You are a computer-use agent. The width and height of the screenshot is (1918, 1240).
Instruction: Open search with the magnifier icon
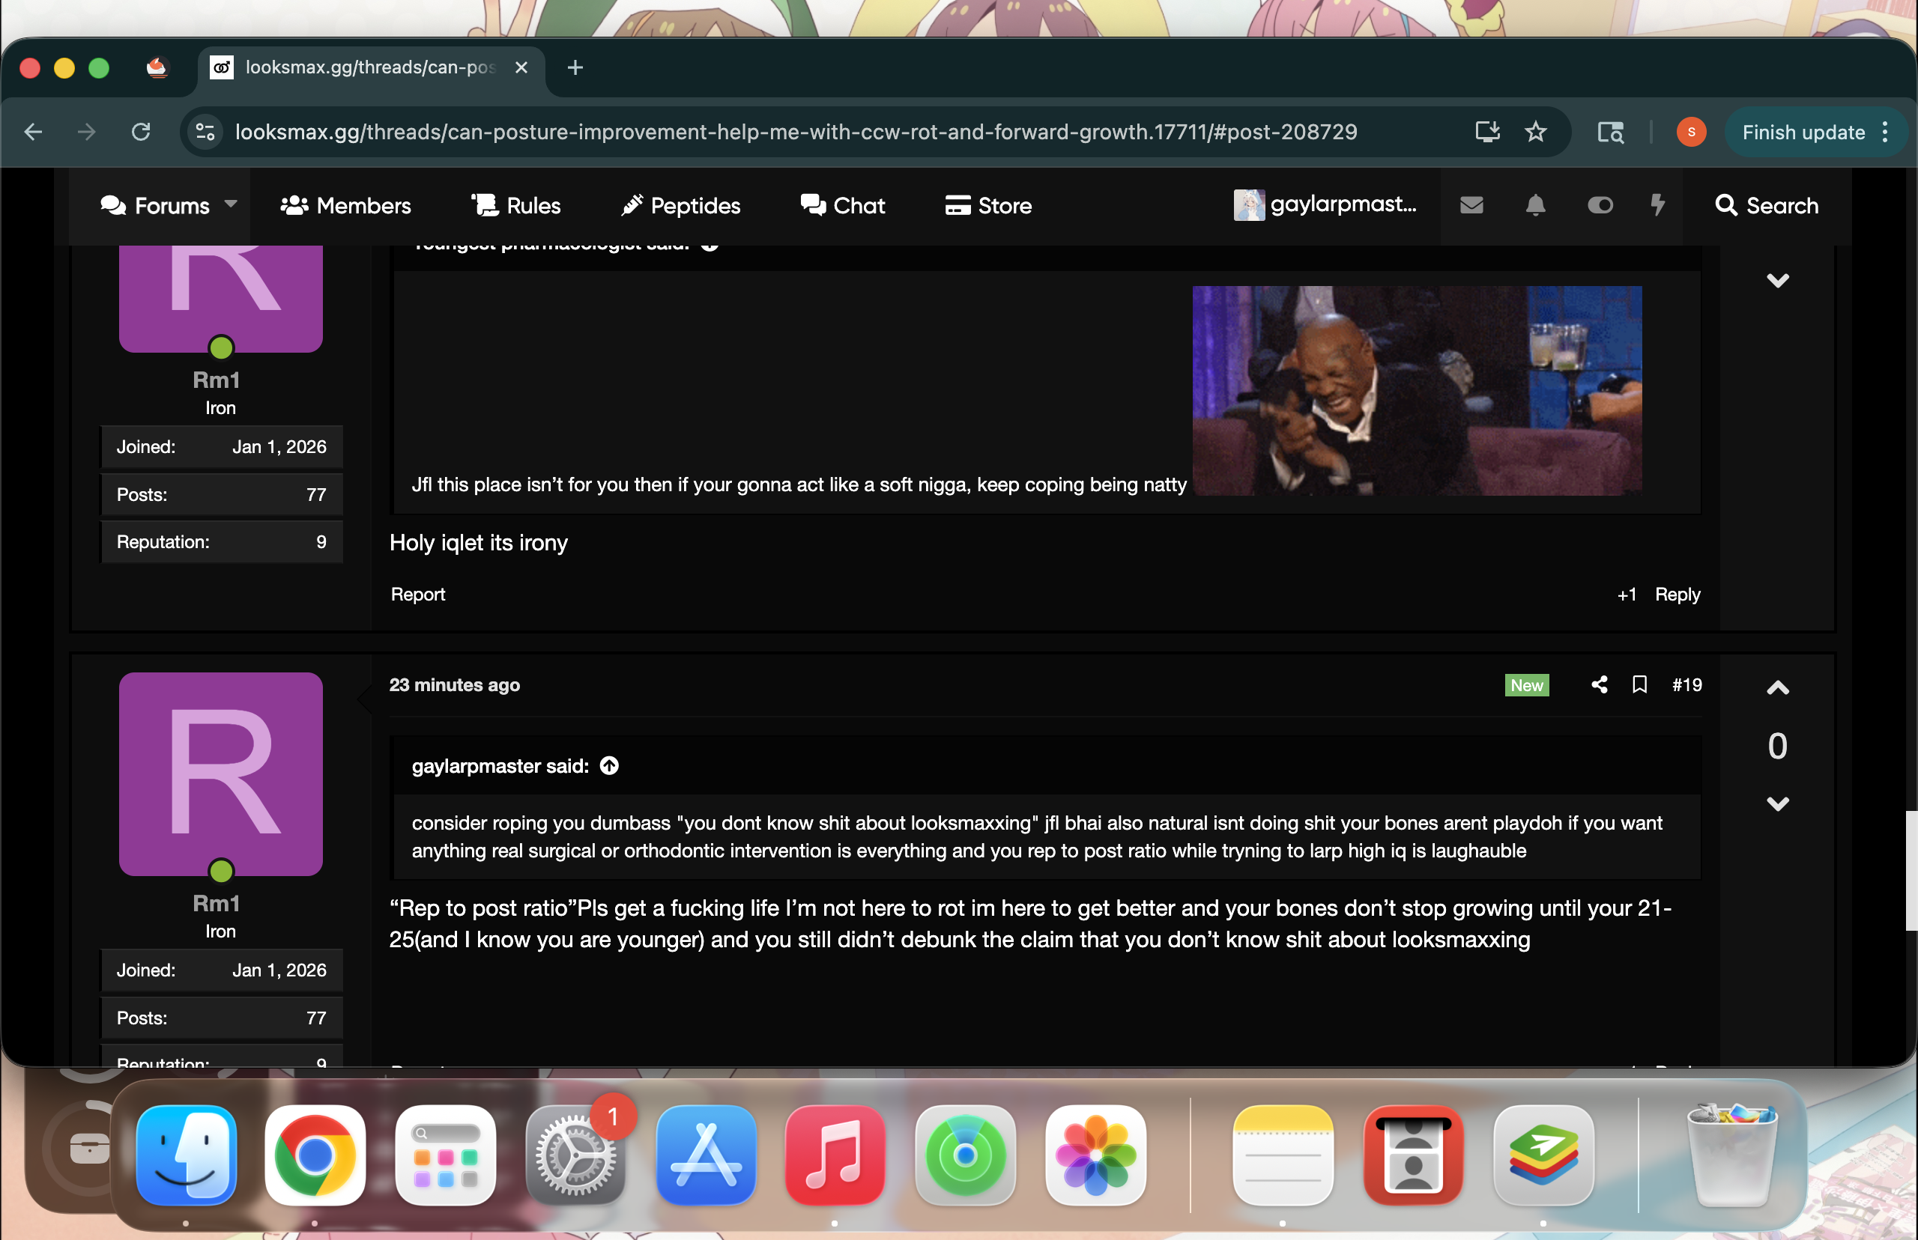[x=1726, y=205]
